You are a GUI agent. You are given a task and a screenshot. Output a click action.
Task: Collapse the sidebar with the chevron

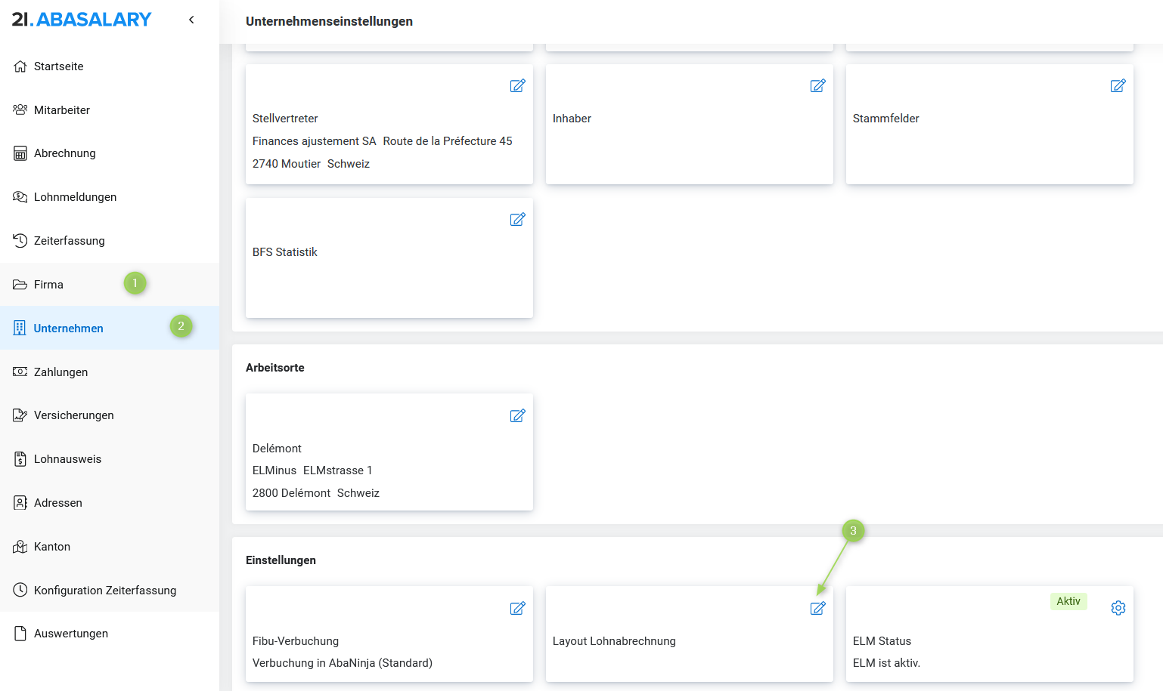coord(191,20)
